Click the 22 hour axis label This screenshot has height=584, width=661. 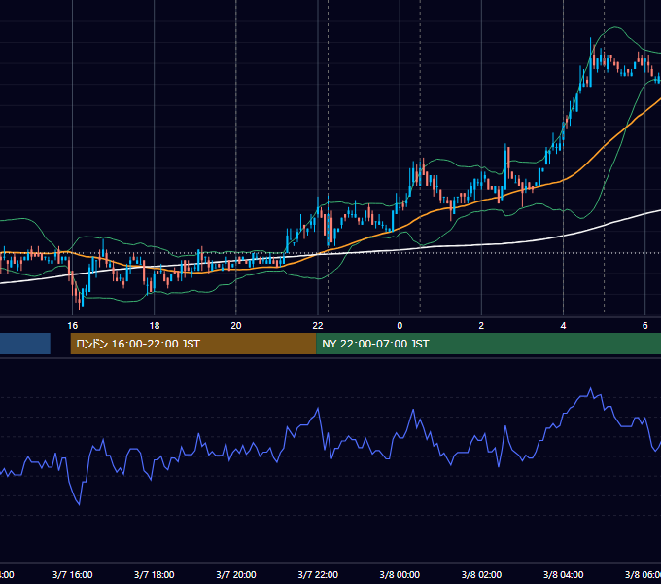318,326
